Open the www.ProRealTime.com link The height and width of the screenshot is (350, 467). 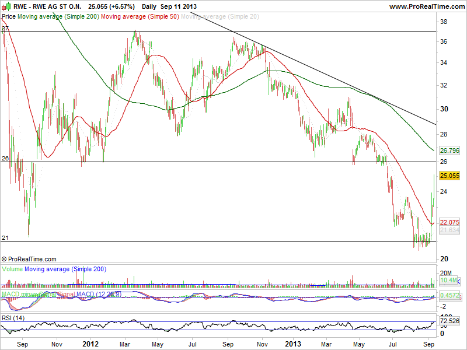[x=427, y=6]
